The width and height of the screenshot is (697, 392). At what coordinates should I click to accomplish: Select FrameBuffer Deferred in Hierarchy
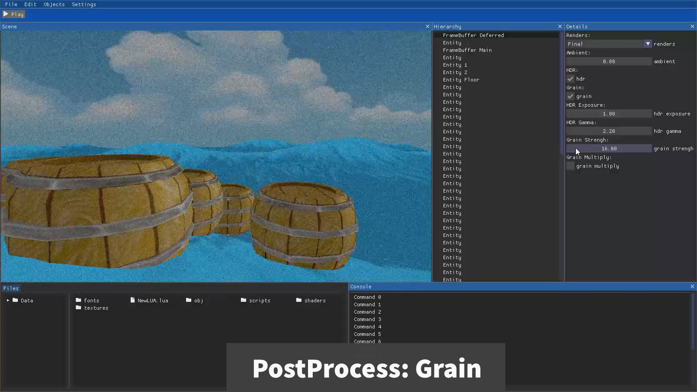(x=473, y=35)
